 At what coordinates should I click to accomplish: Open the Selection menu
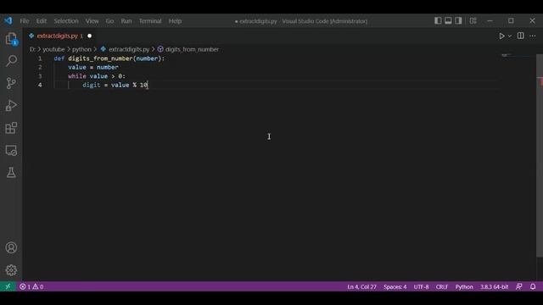[66, 21]
